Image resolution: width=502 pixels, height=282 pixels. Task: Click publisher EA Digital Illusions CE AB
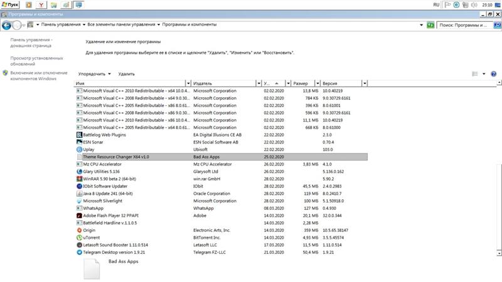tap(217, 135)
